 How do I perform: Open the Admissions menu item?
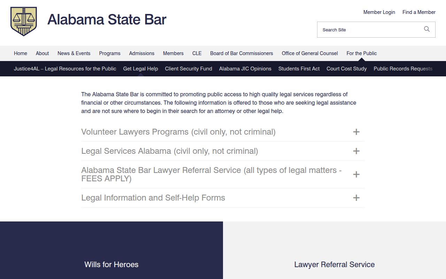coord(142,53)
